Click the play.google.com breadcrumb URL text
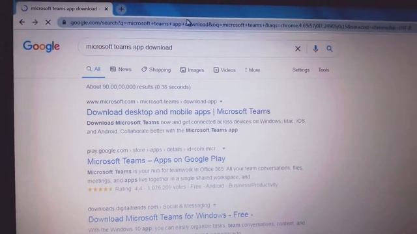Screen dimensions: 417x234 tap(151, 150)
